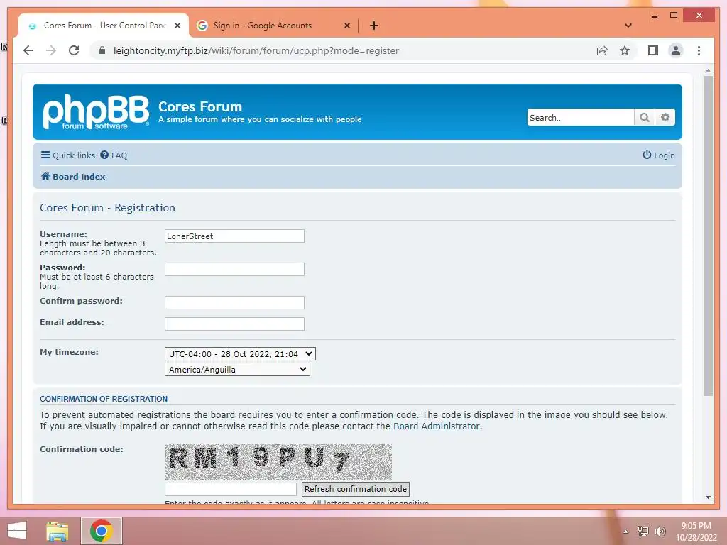Click the confirmation code input box
The image size is (727, 545).
(231, 489)
